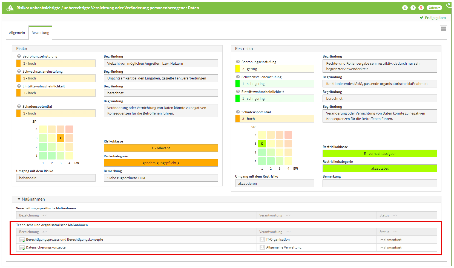Image resolution: width=454 pixels, height=268 pixels.
Task: Click help icon beside Risiko Bedrohungseinstufung
Action: tap(19, 56)
